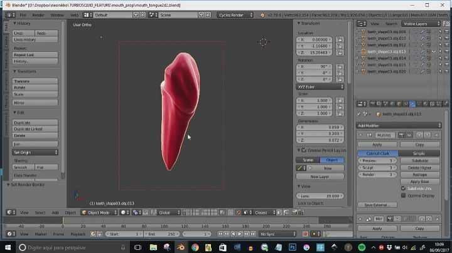The image size is (452, 253).
Task: Click the Delete Higher button
Action: 420,167
